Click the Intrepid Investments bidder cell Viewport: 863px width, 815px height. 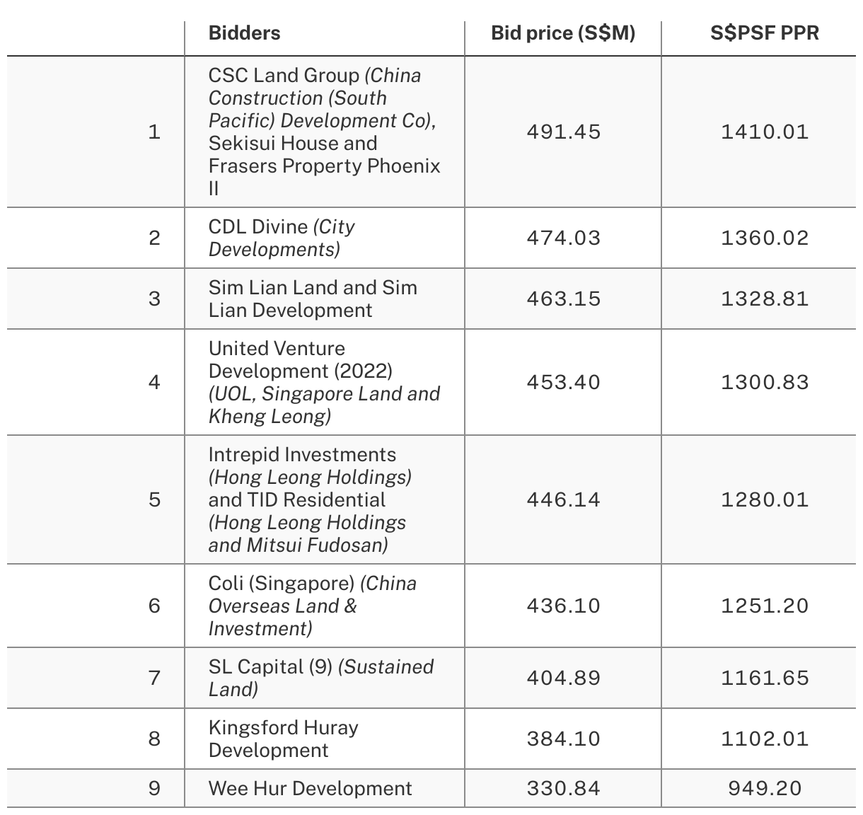click(x=310, y=499)
